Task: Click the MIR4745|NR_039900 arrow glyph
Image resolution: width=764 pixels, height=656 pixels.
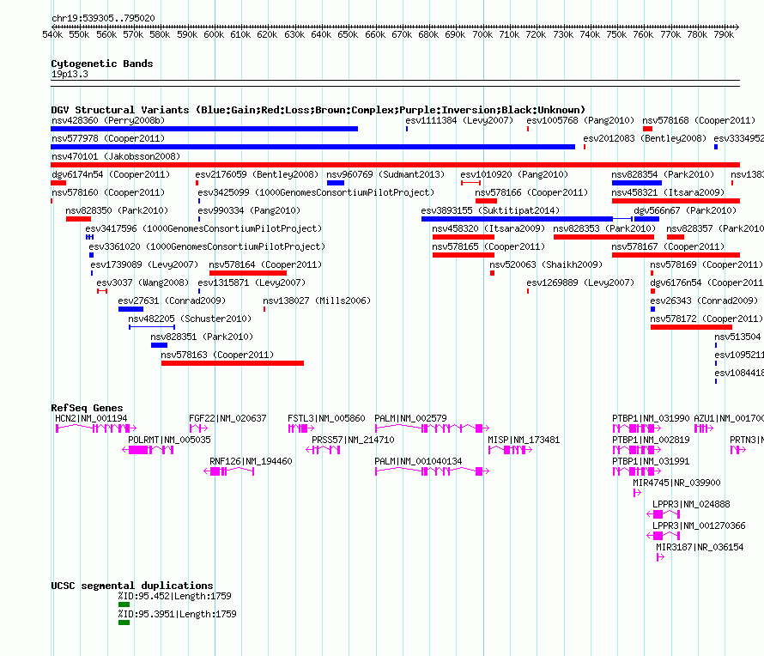Action: (637, 493)
